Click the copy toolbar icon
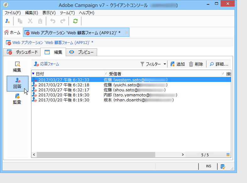This screenshot has height=183, width=247. tap(20, 21)
